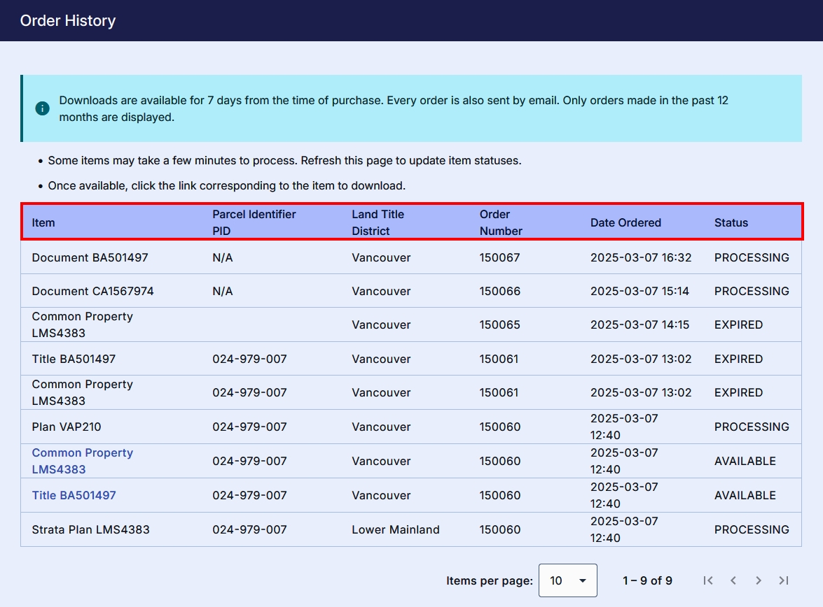This screenshot has width=823, height=607.
Task: Click the next page arrow icon
Action: 759,580
